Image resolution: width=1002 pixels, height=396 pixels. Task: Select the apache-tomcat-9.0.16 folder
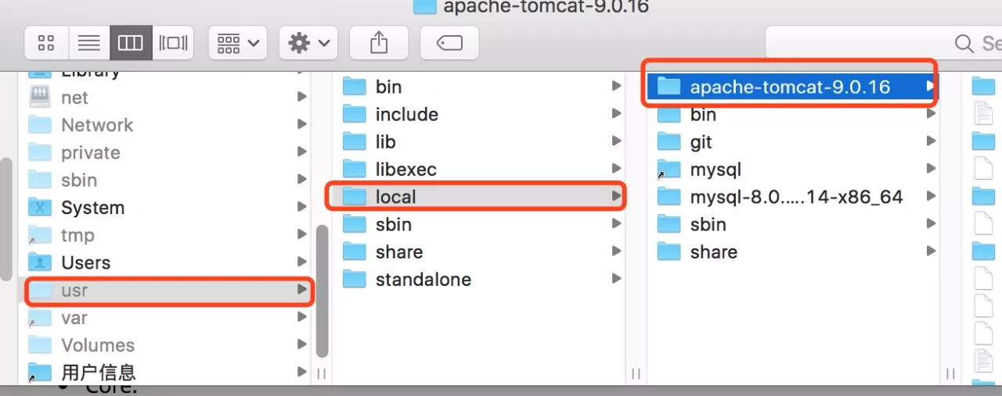click(793, 87)
